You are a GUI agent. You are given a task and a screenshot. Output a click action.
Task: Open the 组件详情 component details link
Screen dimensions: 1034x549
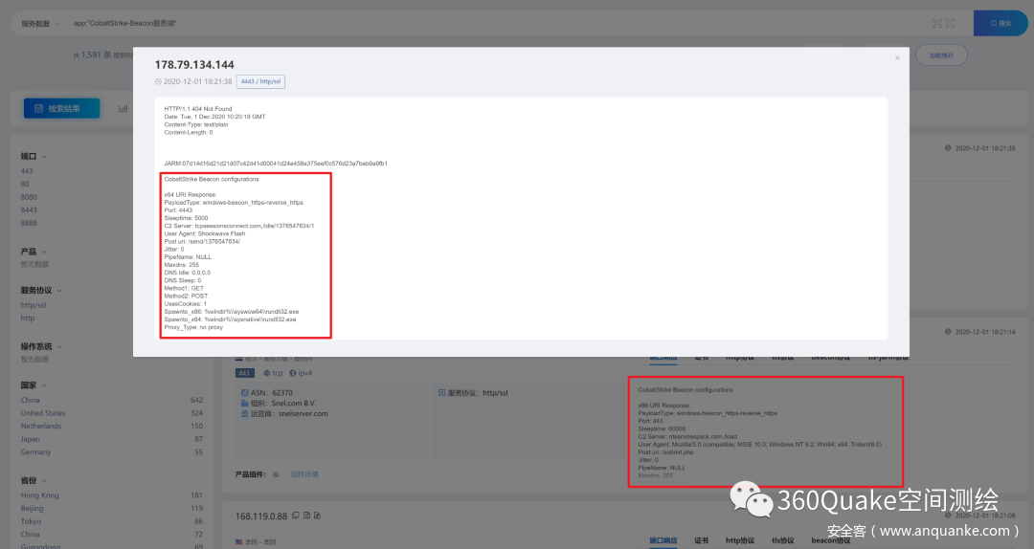point(304,474)
